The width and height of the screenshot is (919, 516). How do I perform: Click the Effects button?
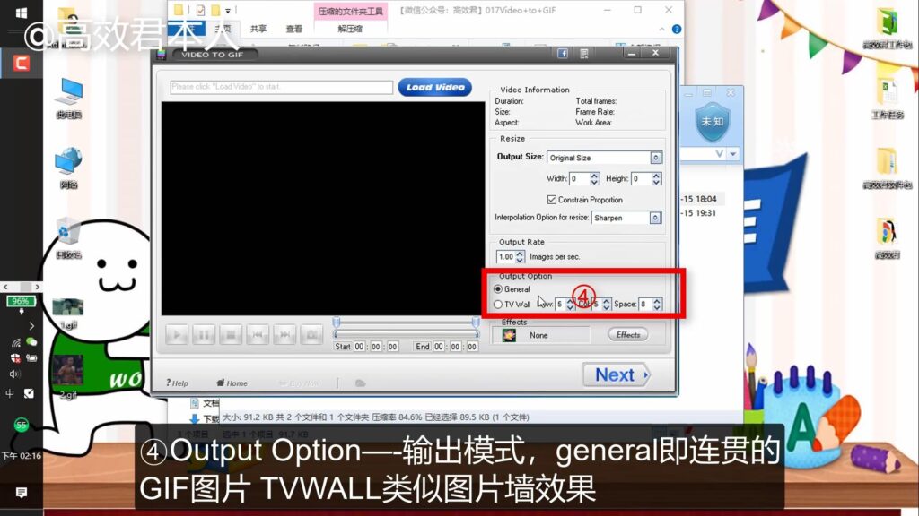coord(628,335)
